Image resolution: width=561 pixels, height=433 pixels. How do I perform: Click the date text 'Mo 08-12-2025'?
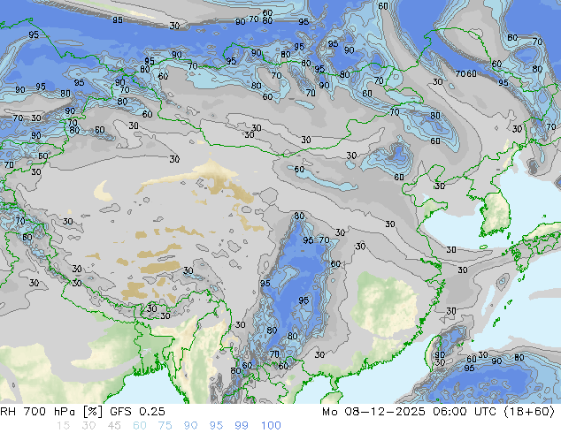(373, 412)
